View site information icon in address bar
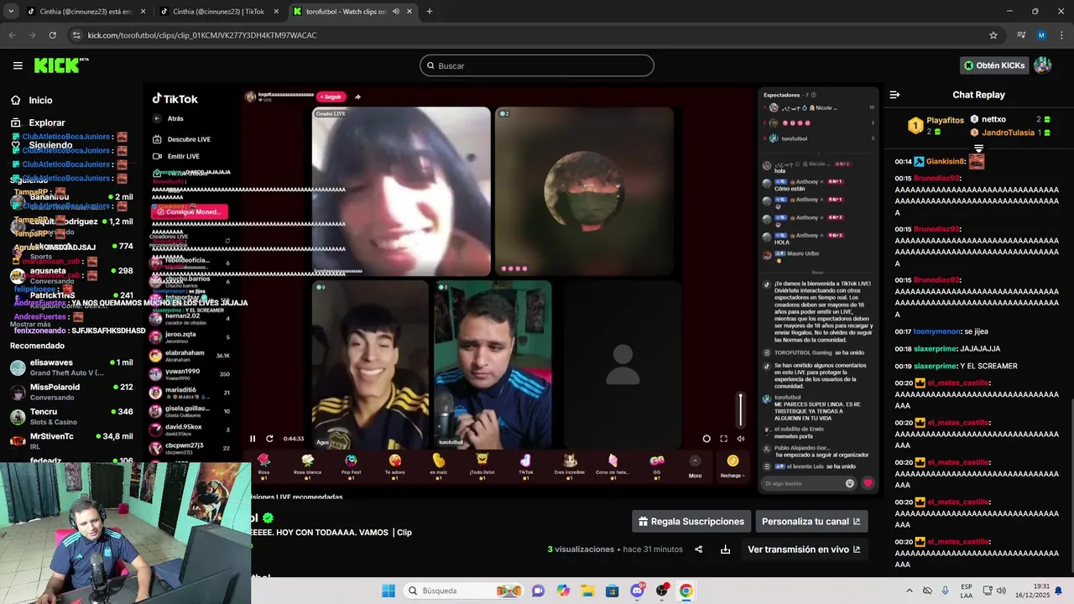The width and height of the screenshot is (1074, 604). 76,35
